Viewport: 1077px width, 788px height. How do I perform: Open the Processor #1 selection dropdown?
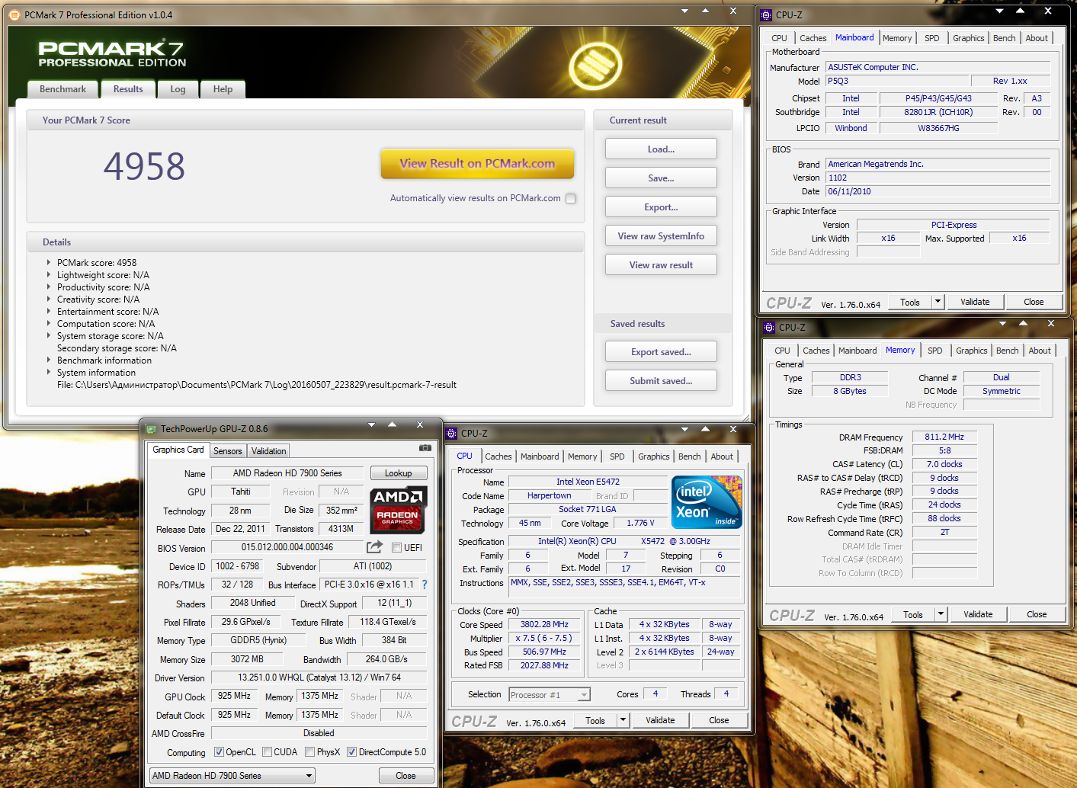(x=550, y=695)
